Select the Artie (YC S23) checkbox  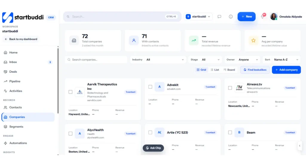[x=150, y=132]
